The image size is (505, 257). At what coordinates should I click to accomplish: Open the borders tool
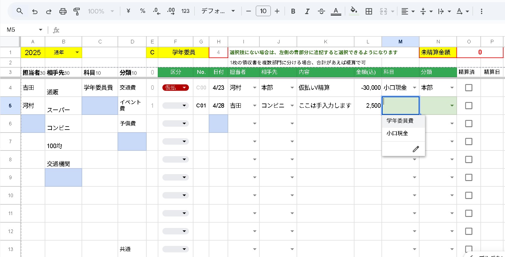pyautogui.click(x=369, y=11)
